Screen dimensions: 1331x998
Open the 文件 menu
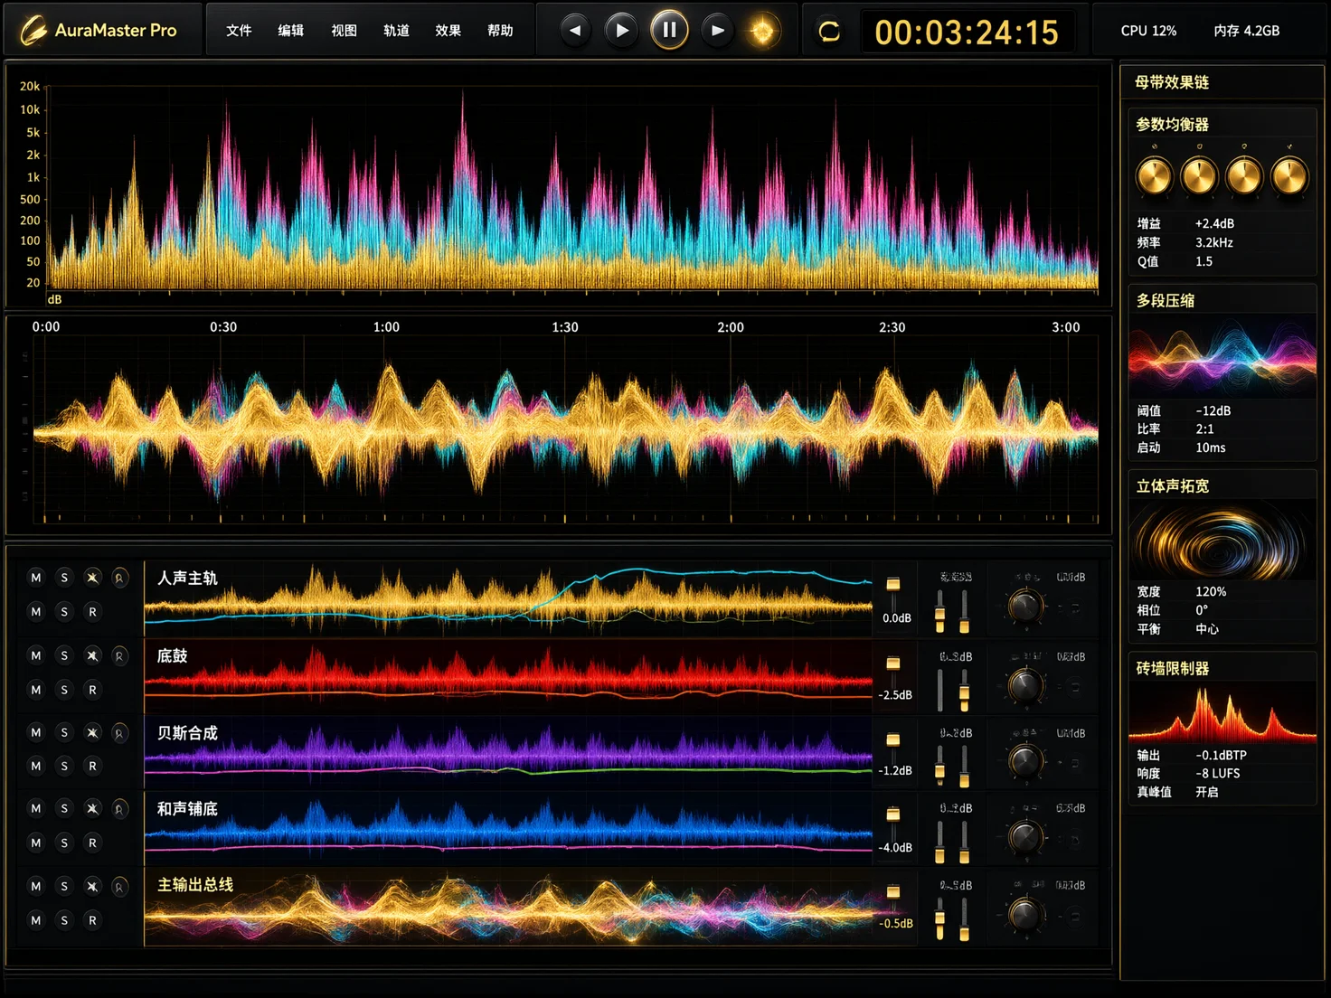tap(239, 31)
